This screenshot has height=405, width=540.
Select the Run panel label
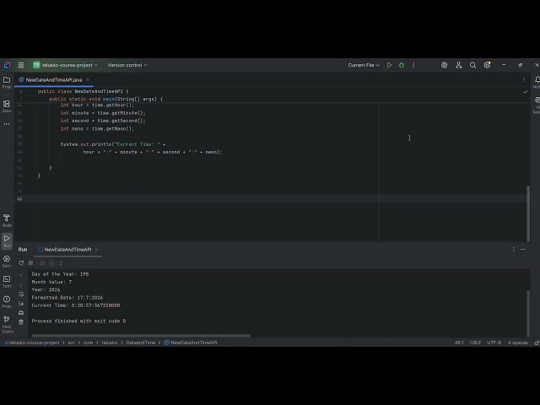tap(23, 250)
